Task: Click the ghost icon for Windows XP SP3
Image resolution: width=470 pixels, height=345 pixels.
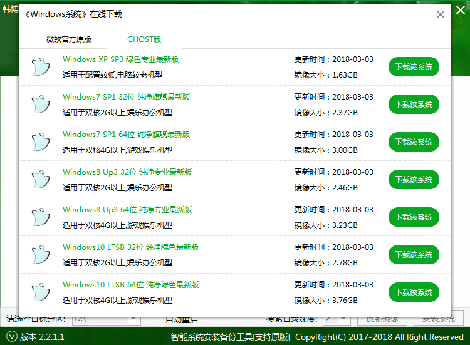Action: coord(40,67)
